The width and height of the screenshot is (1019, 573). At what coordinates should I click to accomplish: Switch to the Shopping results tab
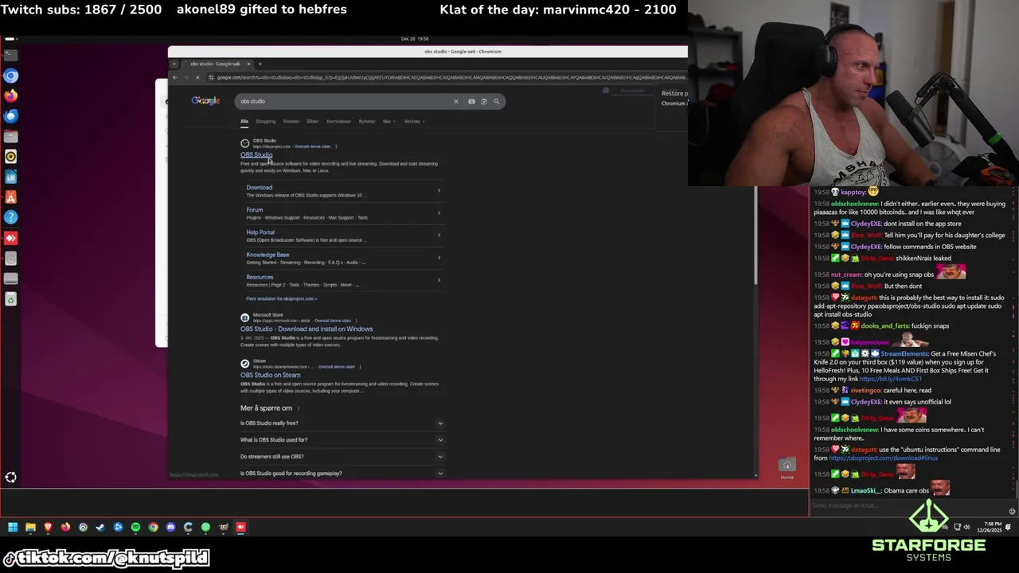coord(265,122)
